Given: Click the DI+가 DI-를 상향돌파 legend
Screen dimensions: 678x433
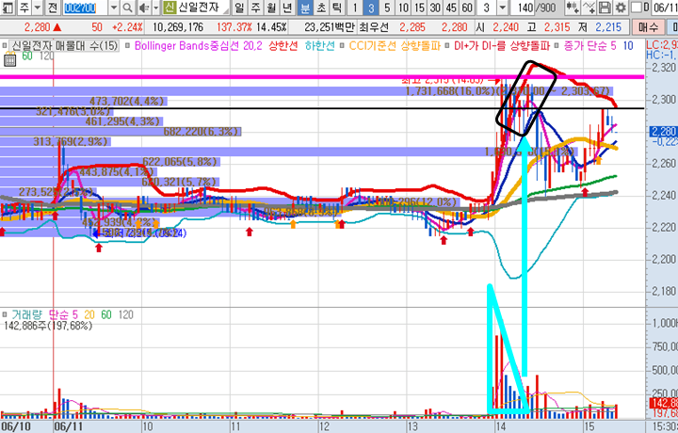Looking at the screenshot, I should click(x=502, y=45).
